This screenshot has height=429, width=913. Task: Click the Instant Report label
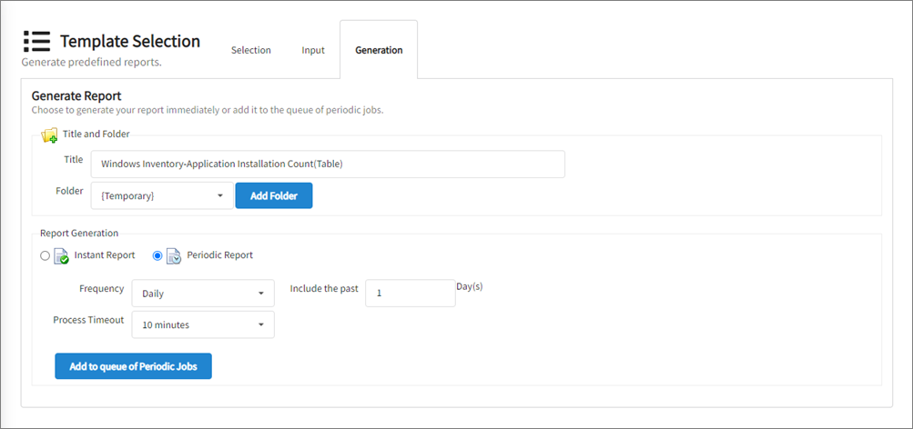[x=105, y=255]
